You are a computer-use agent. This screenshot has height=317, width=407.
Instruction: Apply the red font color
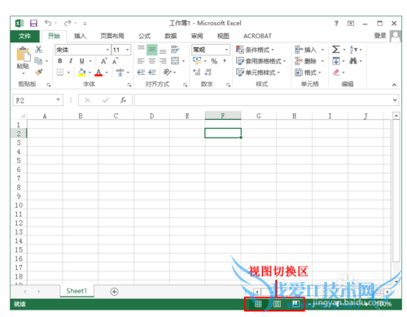[98, 73]
